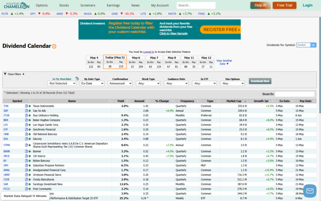Add SYF to watchlist with plus icon
Screen dimensions: 321x201
click(x=30, y=130)
